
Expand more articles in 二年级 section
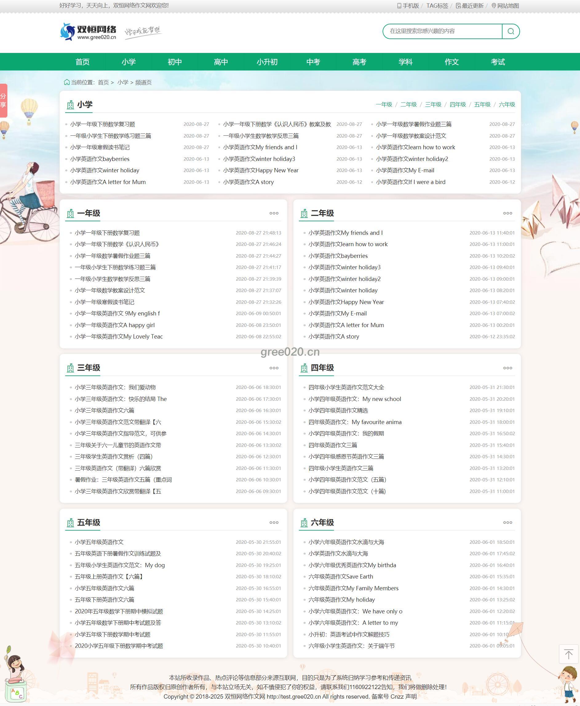507,213
